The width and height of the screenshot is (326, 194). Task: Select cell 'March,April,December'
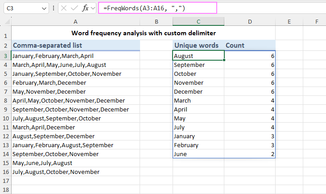pos(76,128)
